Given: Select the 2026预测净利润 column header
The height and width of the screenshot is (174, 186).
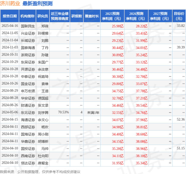Looking at the screenshot, I should (136, 16).
